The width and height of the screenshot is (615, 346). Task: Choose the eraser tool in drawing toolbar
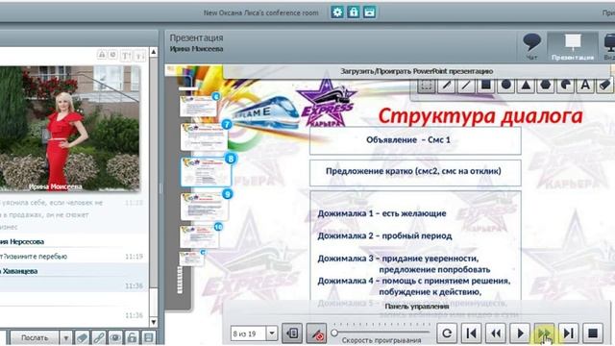pos(604,85)
